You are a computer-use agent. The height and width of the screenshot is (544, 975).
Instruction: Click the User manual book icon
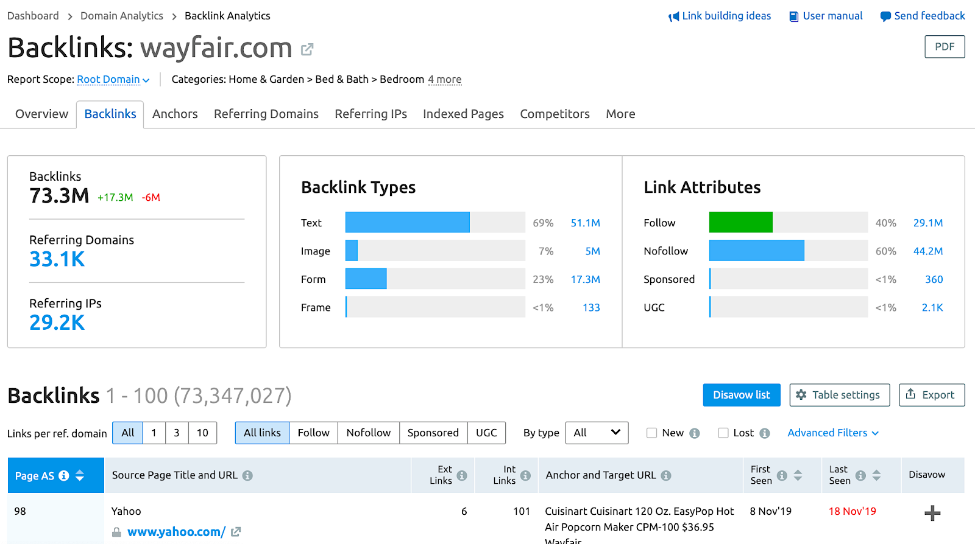(794, 16)
